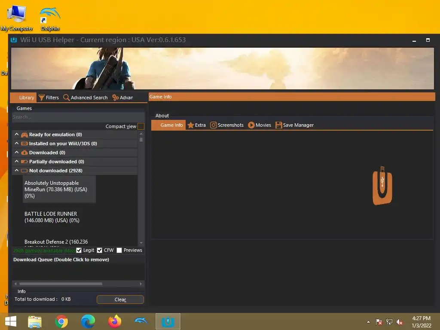Click the cloud icon beside Downloaded
Image resolution: width=440 pixels, height=330 pixels.
click(24, 153)
